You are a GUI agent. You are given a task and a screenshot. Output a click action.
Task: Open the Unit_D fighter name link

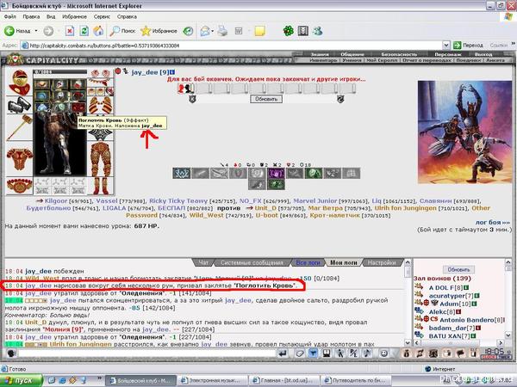point(266,208)
